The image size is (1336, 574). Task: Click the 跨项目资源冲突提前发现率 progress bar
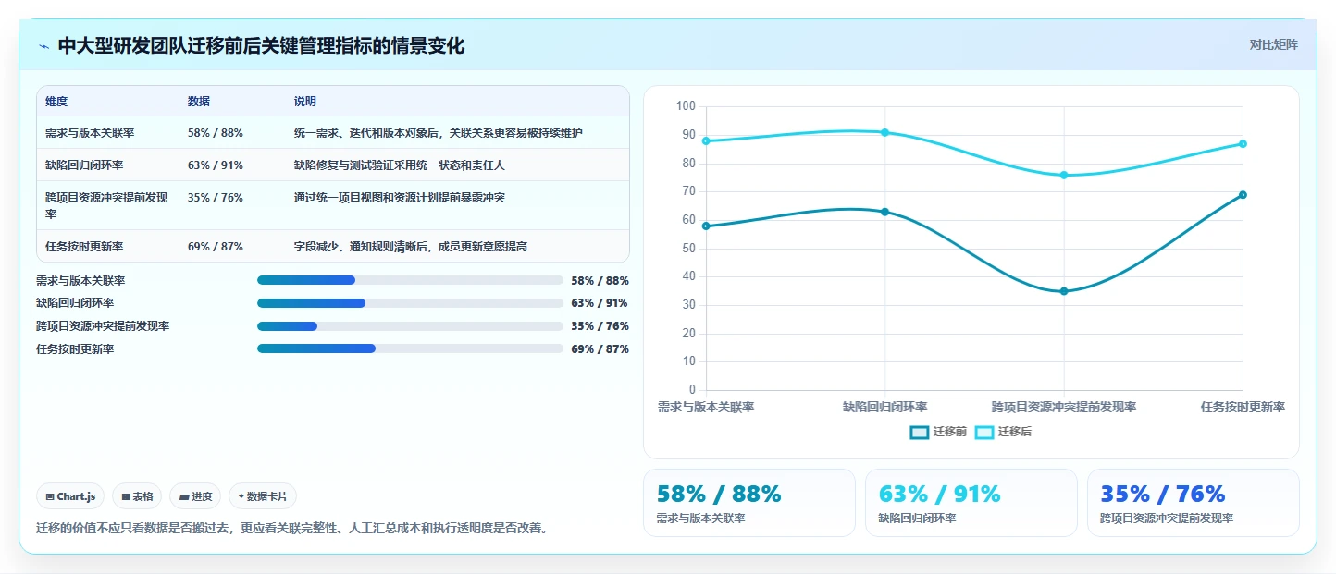coord(410,326)
